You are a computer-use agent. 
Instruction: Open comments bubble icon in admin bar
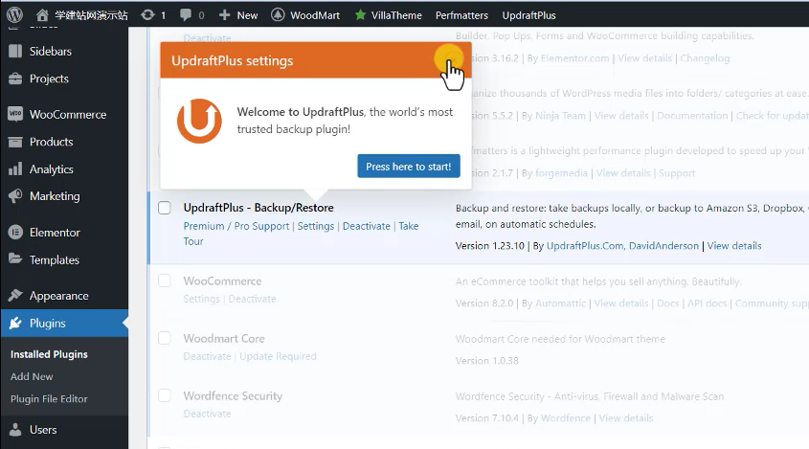[x=186, y=15]
